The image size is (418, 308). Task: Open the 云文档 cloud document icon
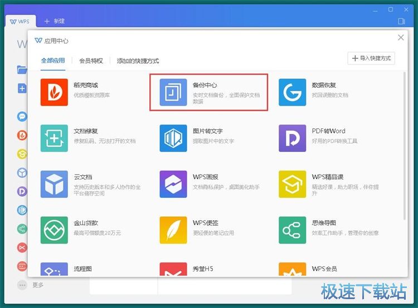[54, 184]
